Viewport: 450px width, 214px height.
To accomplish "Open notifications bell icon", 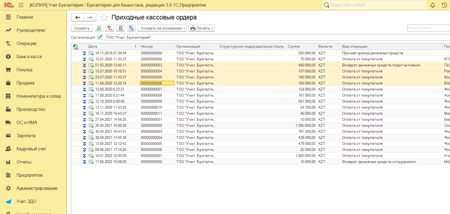I will coord(432,5).
